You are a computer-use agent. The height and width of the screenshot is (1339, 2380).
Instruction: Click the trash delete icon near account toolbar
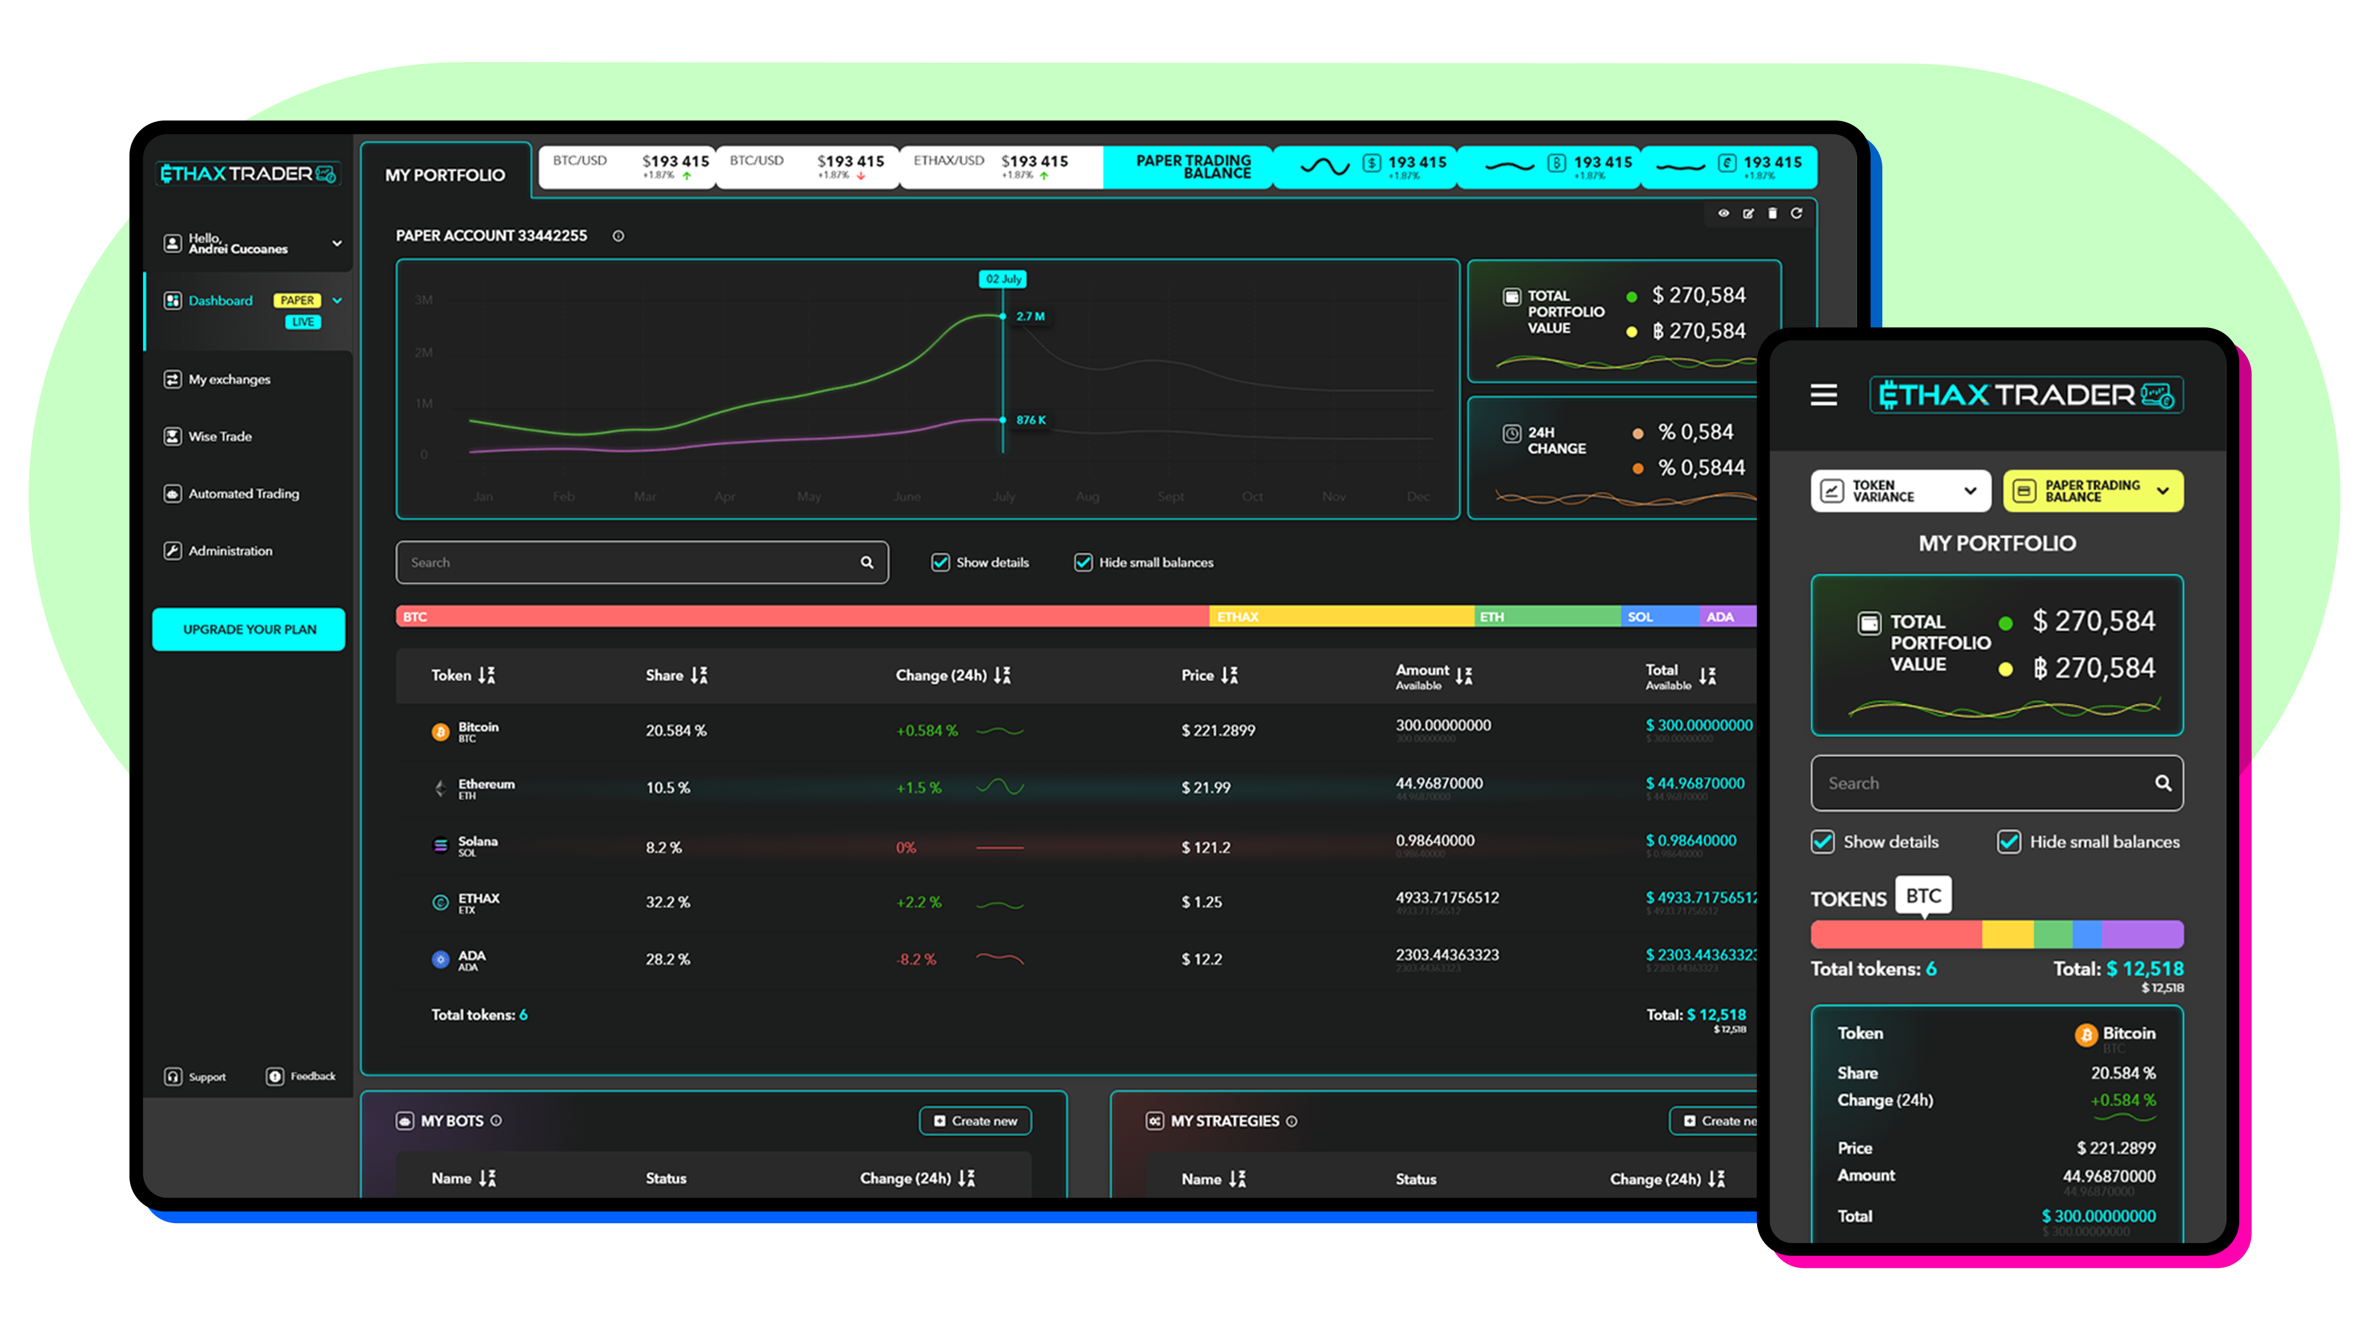coord(1772,213)
